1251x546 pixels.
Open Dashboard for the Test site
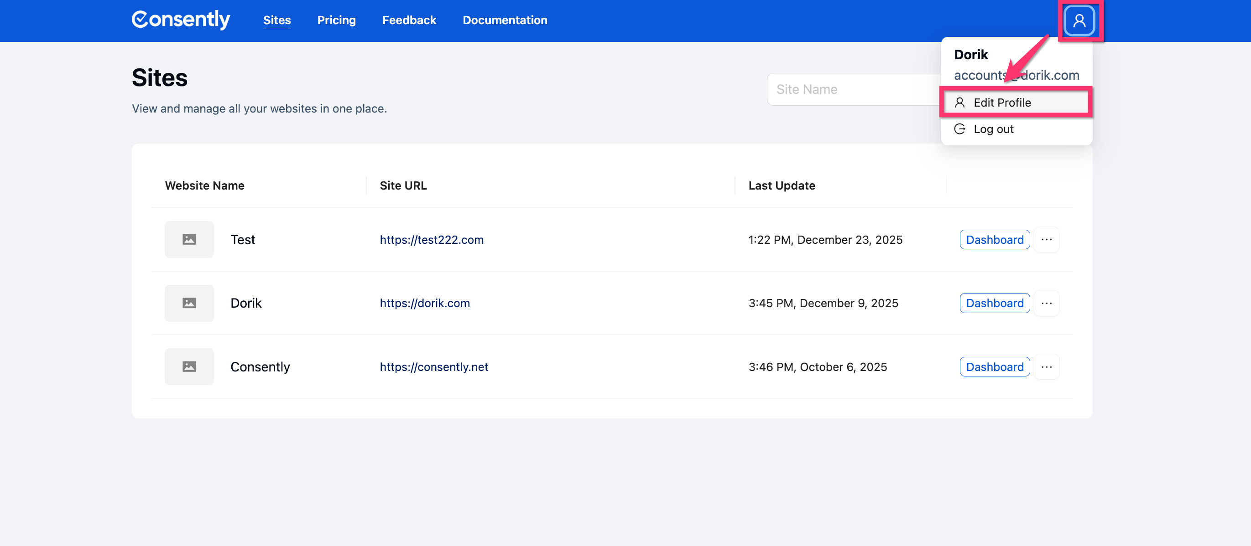994,239
